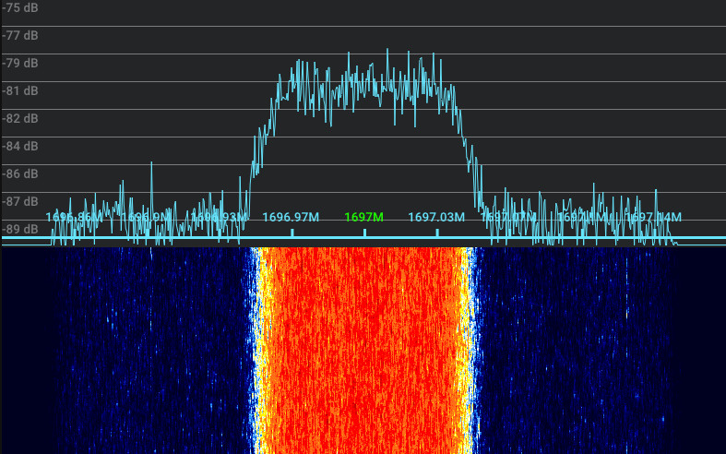Click the red signal band in waterfall
726x454 pixels.
364,351
